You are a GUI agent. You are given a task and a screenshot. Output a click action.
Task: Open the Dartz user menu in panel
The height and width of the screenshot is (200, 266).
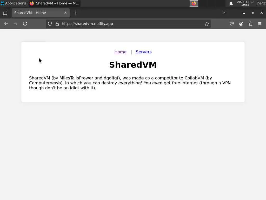coord(261,3)
